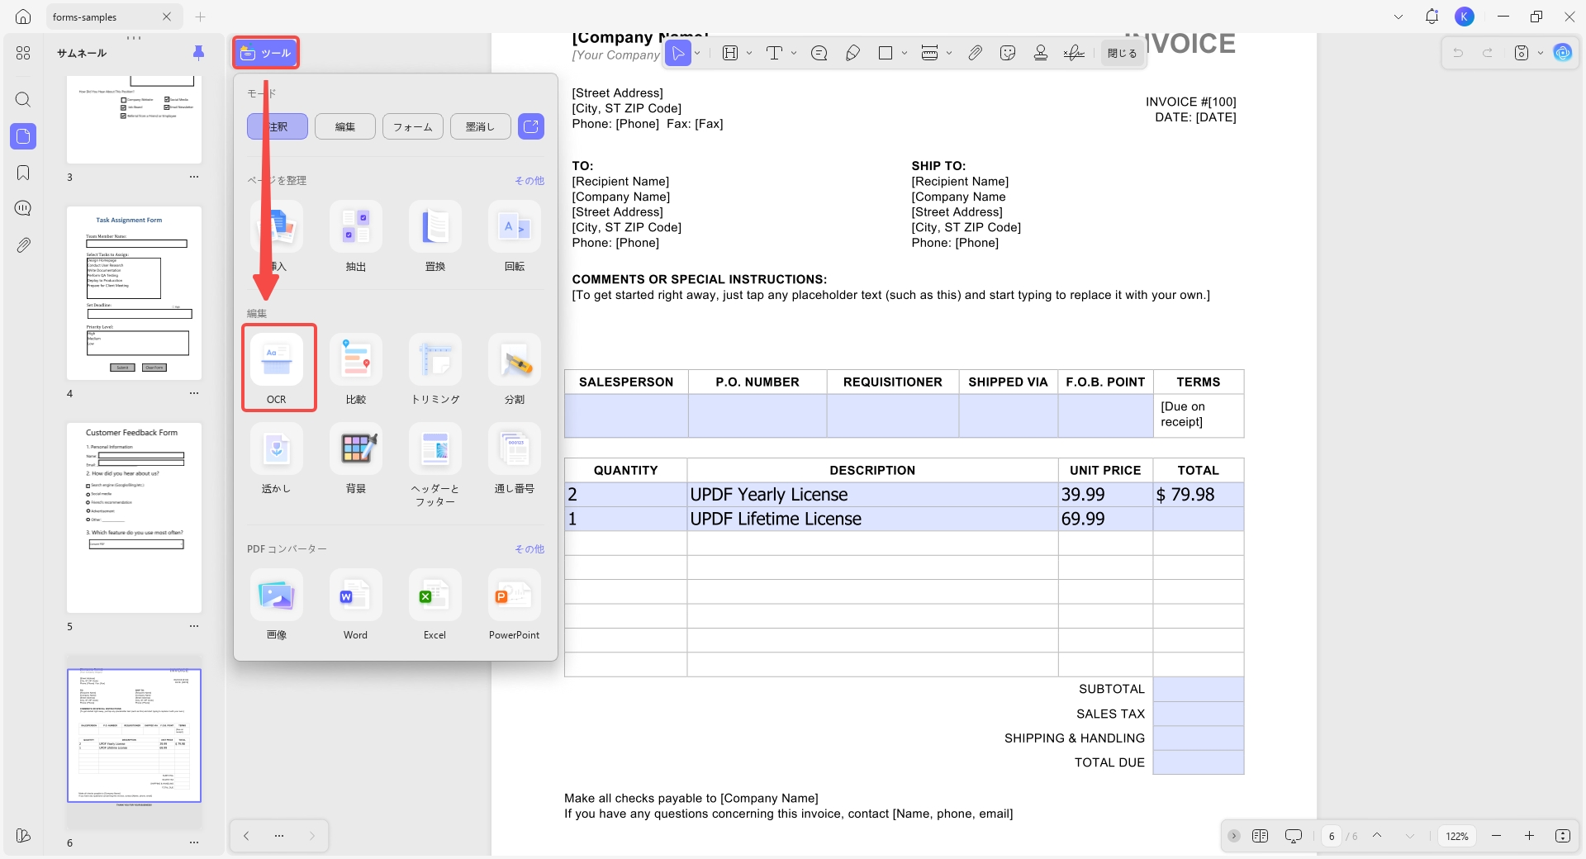The height and width of the screenshot is (859, 1586).
Task: Select the cursor pointer tool in annotation bar
Action: (678, 53)
